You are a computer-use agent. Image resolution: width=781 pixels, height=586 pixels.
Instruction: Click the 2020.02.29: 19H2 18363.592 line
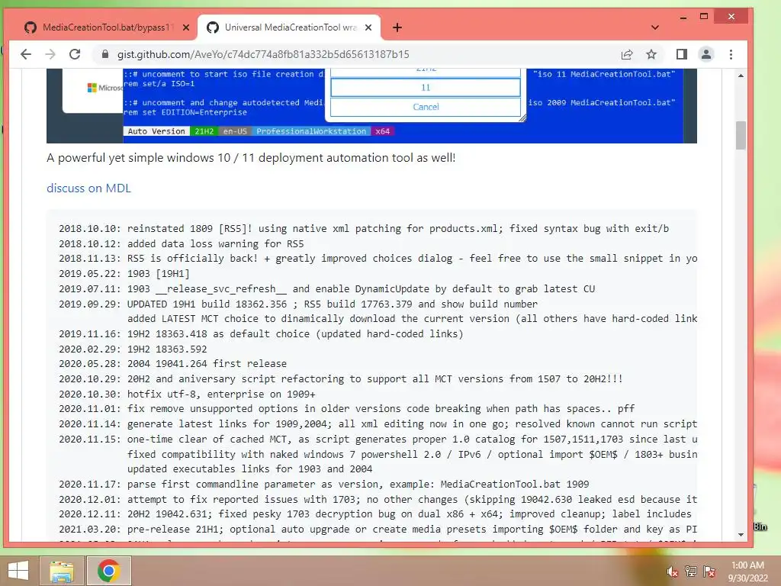133,349
